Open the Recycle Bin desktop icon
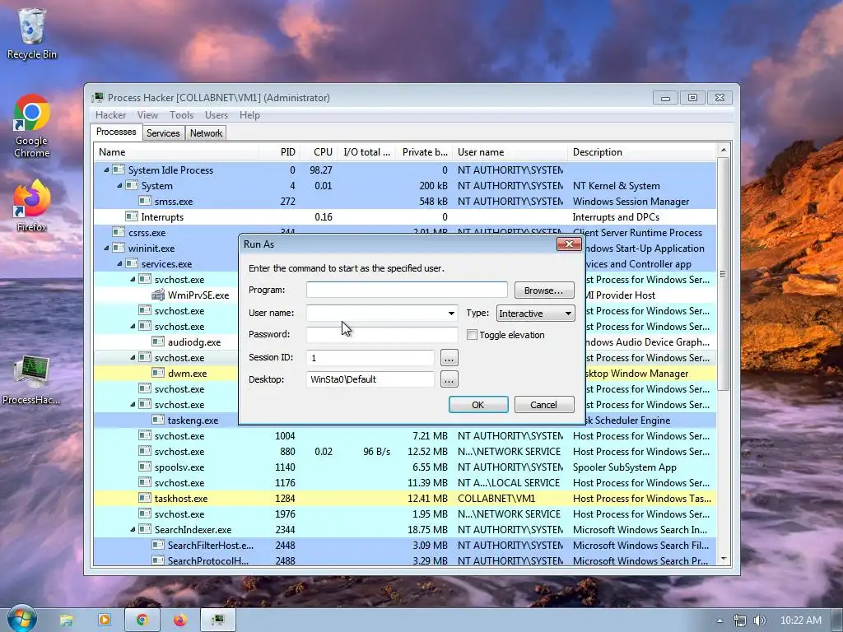 coord(32,33)
